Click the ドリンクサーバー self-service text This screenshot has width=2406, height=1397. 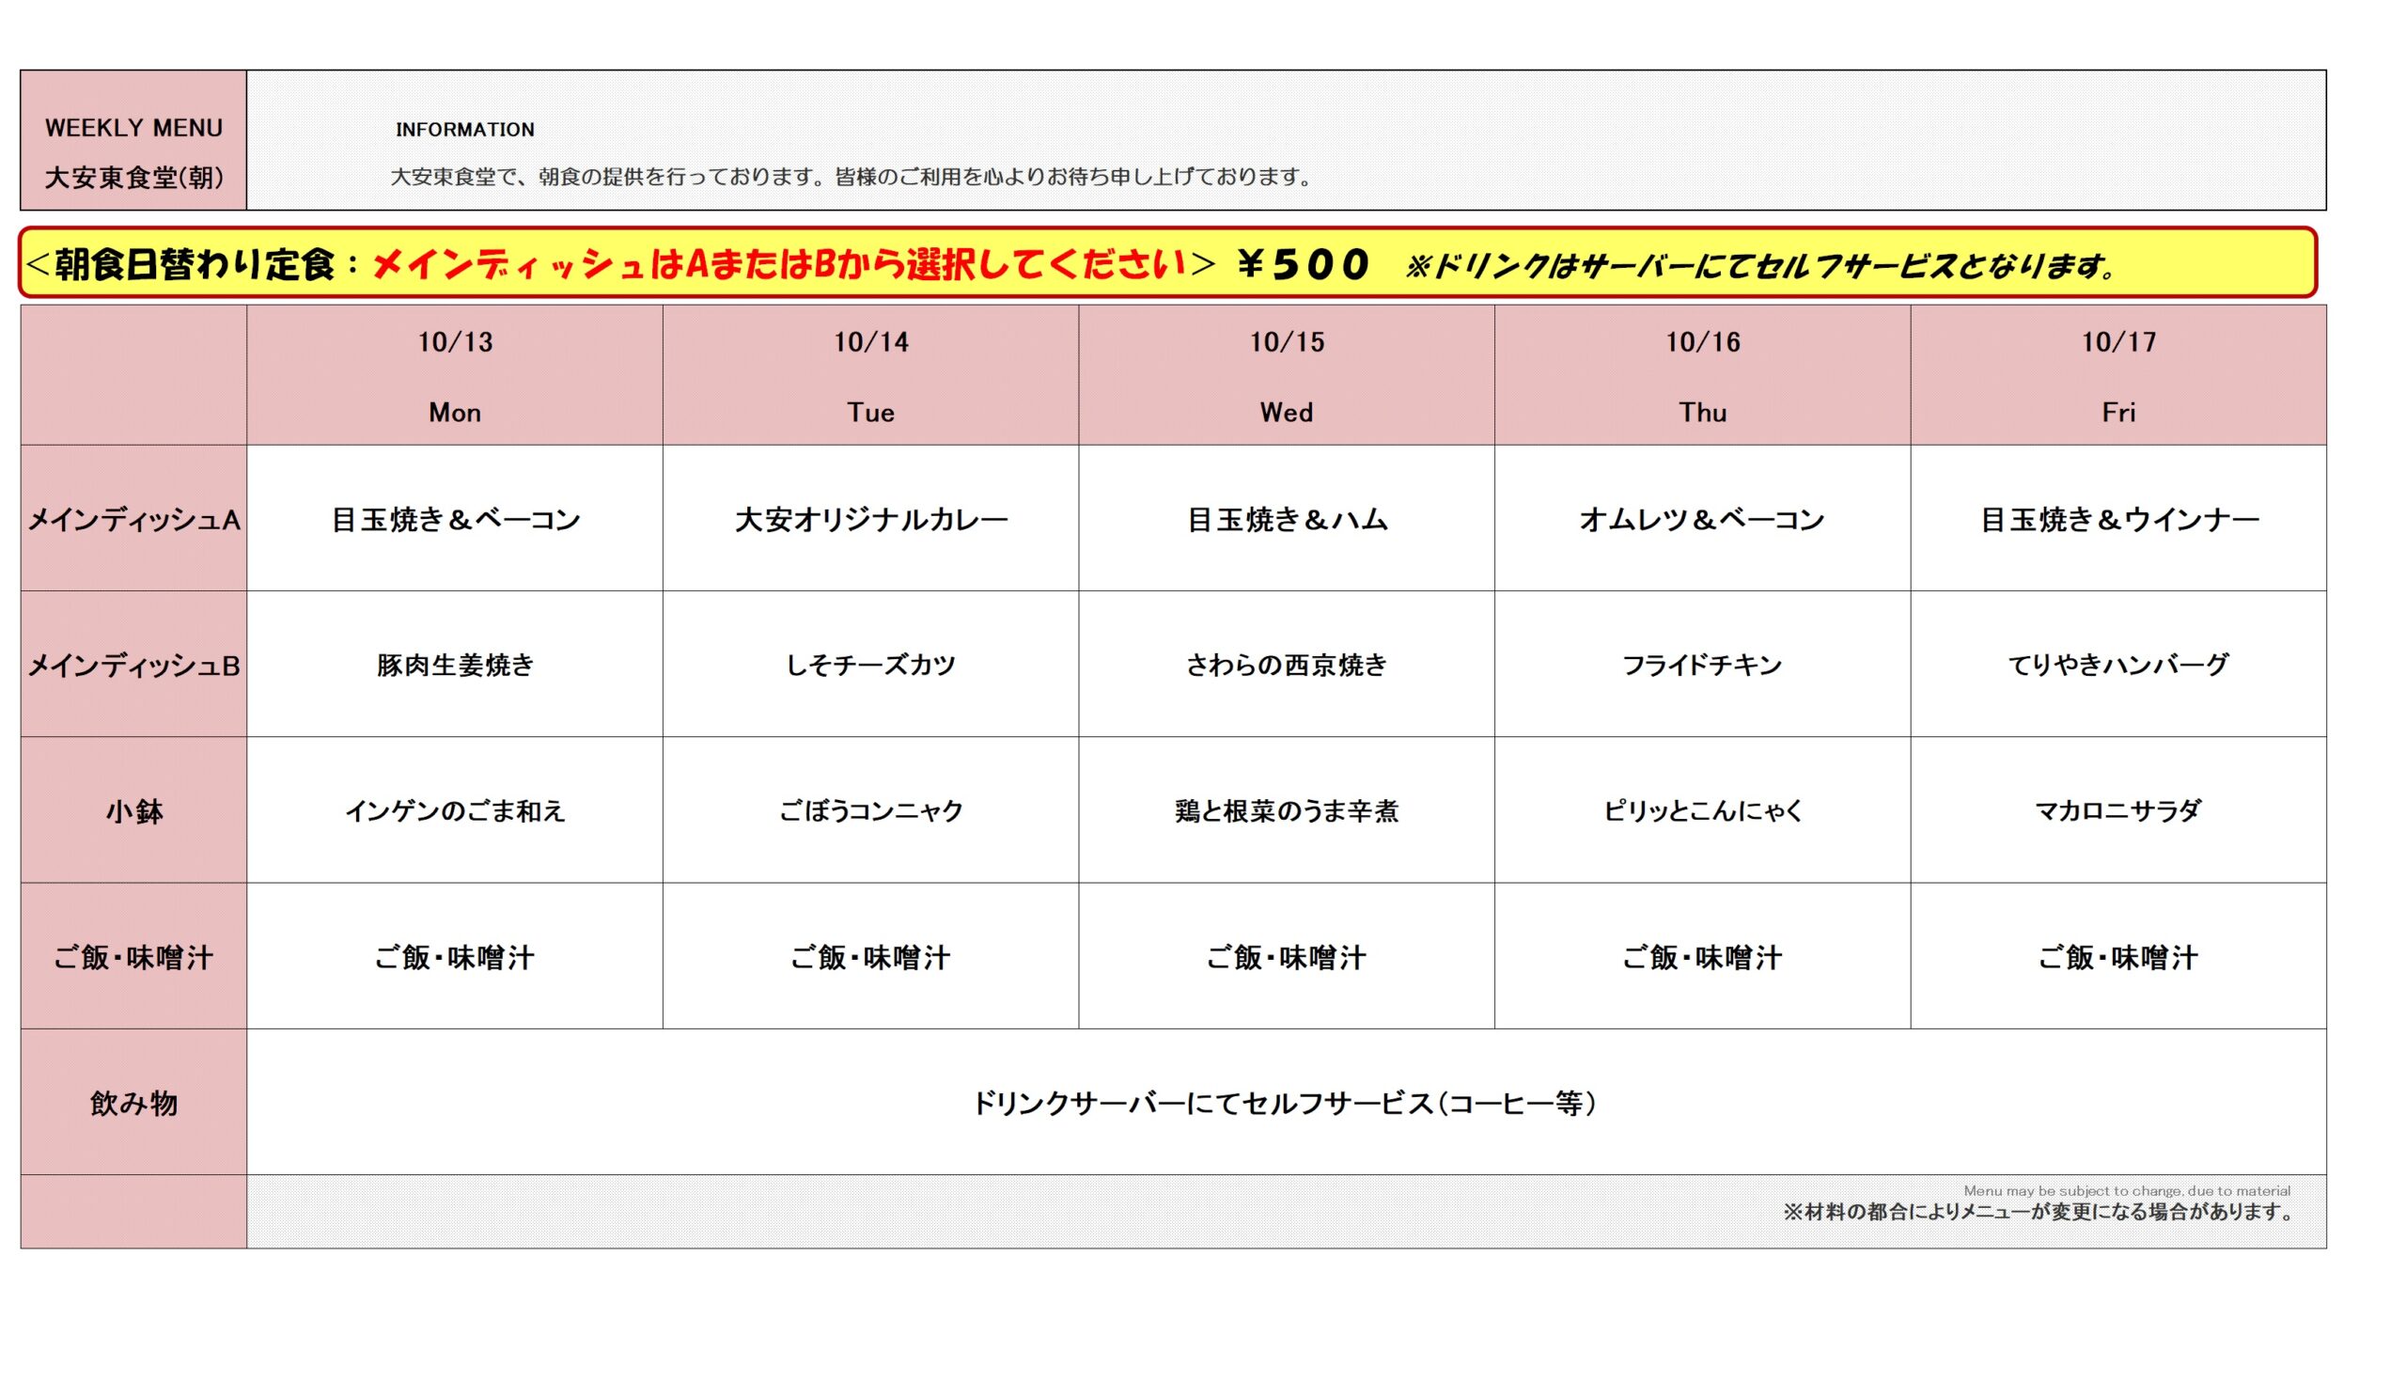click(x=1284, y=1103)
